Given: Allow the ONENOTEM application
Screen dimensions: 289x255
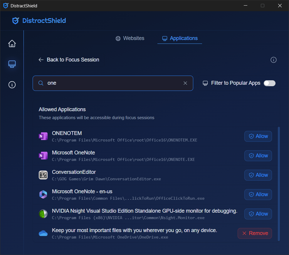Looking at the screenshot, I should coord(258,136).
